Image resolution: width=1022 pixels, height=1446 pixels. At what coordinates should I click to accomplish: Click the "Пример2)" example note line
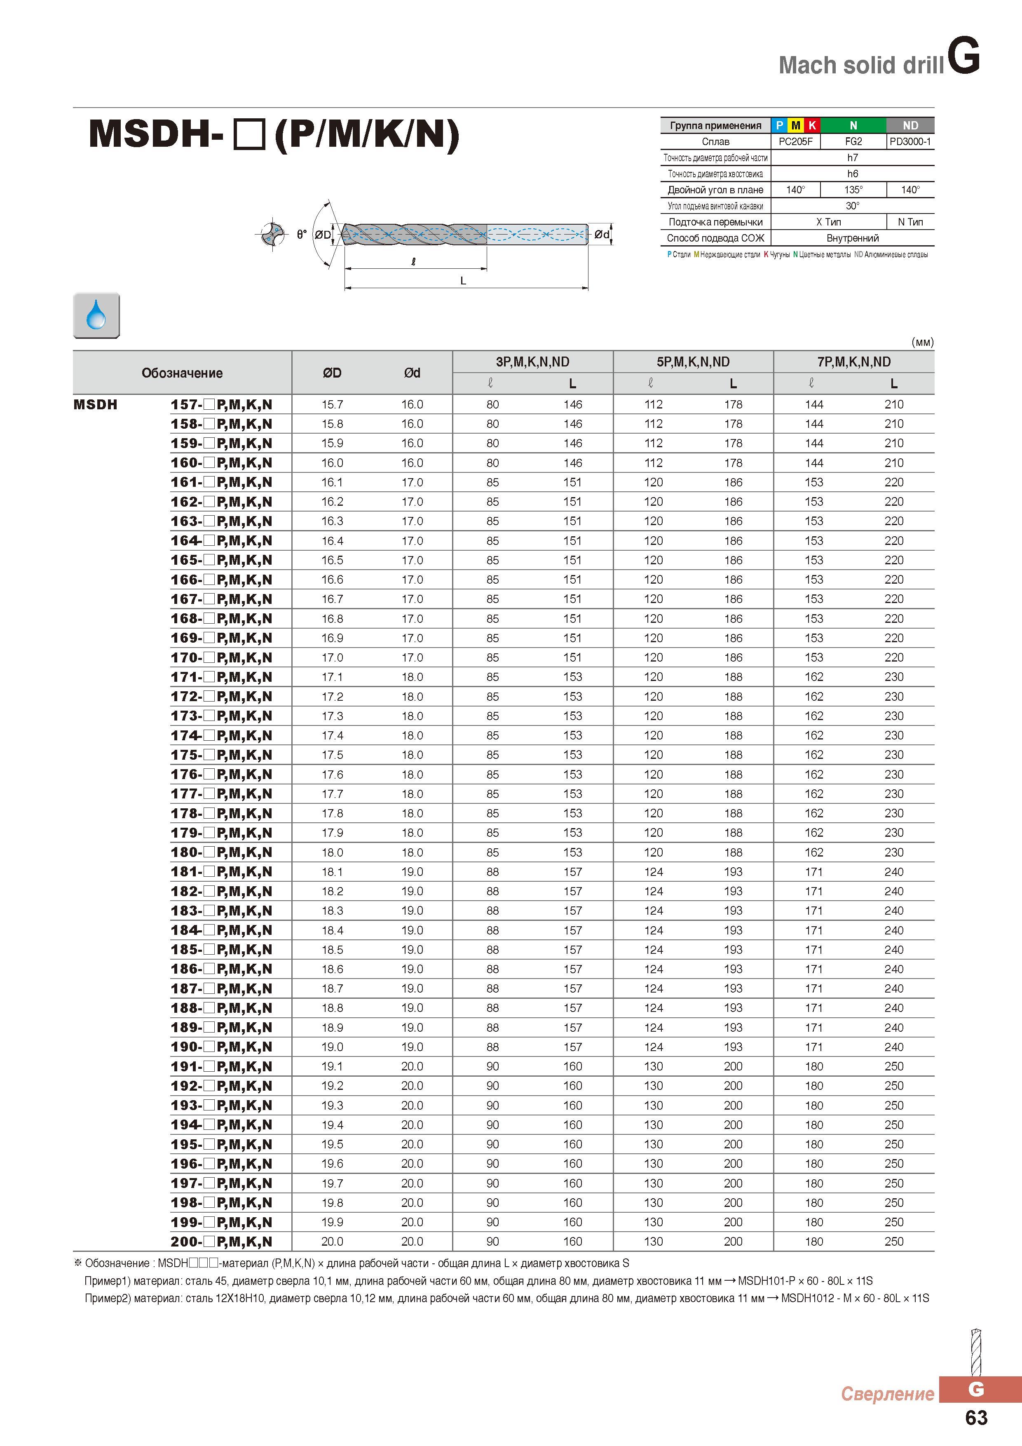(507, 1298)
